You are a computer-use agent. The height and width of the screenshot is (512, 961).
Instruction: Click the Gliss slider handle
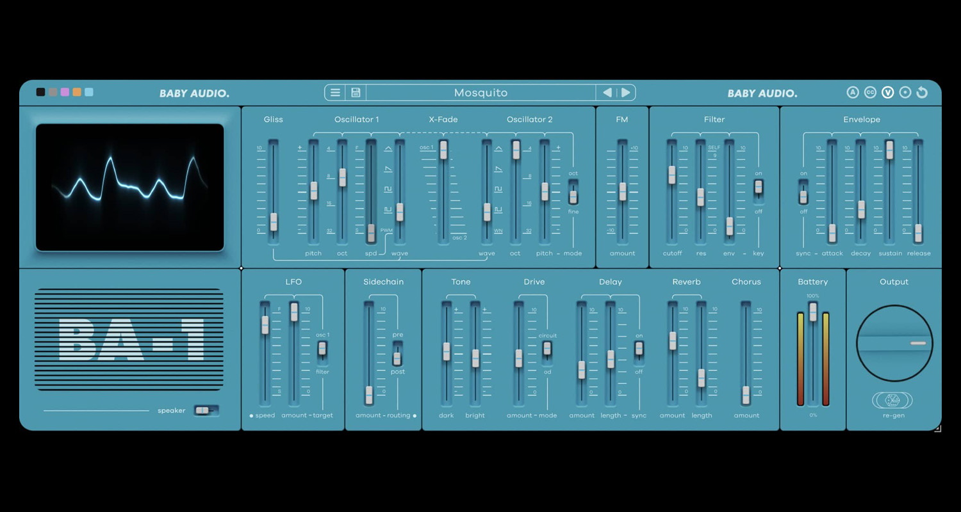click(x=274, y=222)
